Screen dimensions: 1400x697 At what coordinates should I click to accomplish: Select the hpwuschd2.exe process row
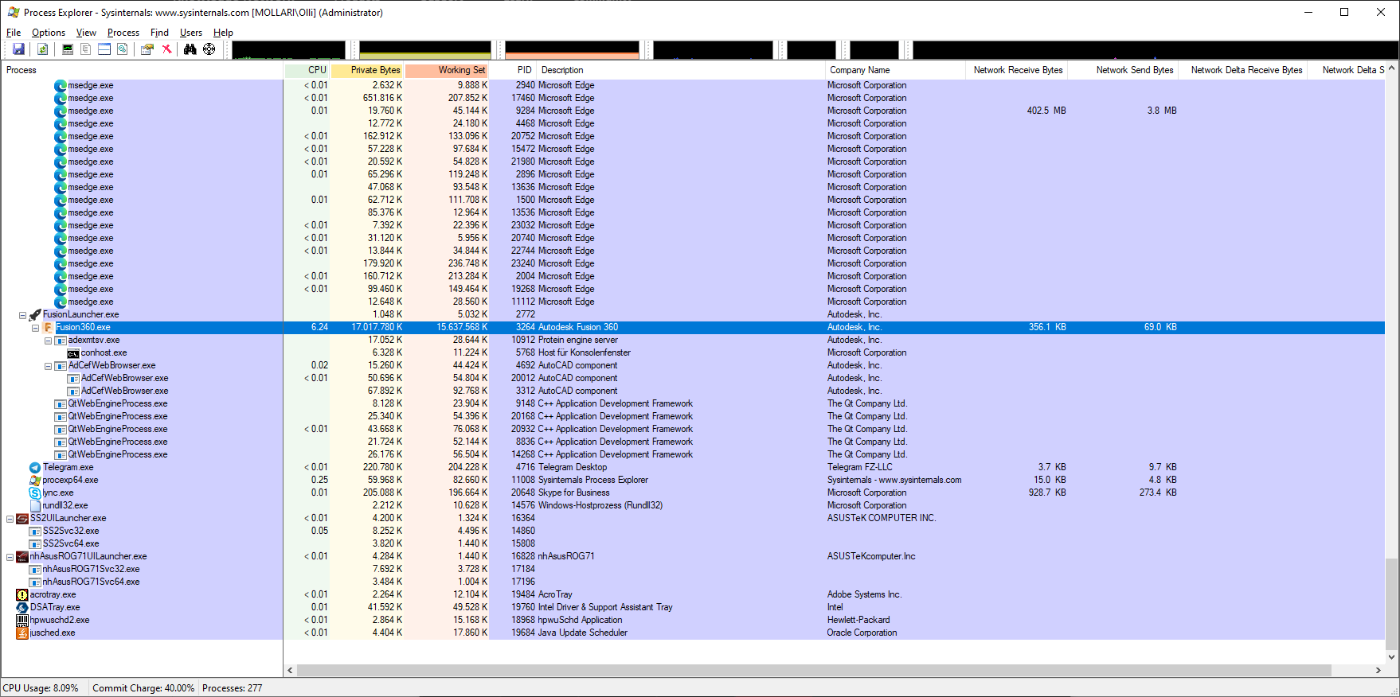[x=693, y=620]
